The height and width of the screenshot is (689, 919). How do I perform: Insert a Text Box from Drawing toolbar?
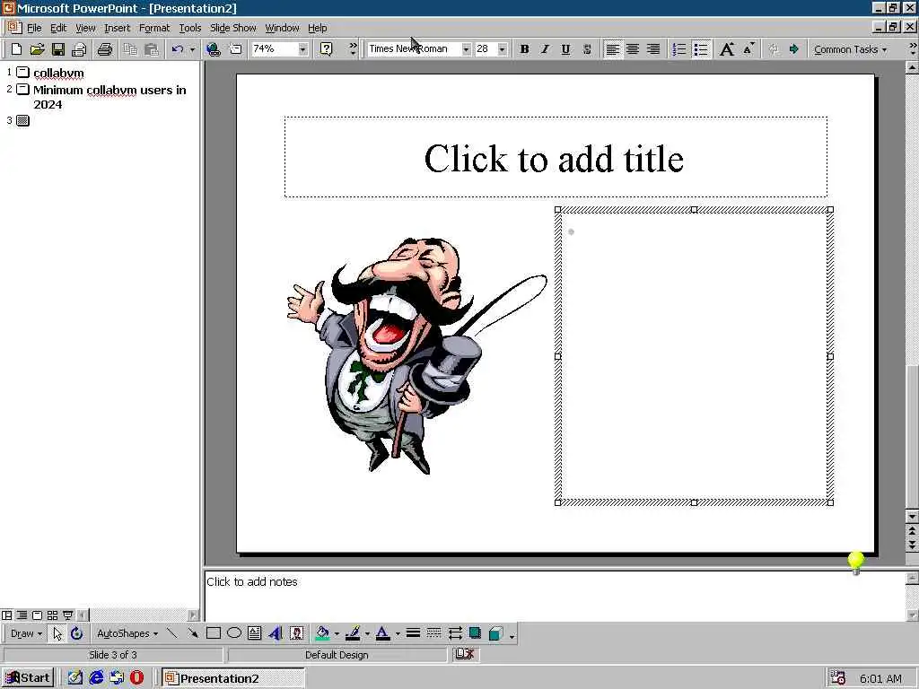click(254, 633)
